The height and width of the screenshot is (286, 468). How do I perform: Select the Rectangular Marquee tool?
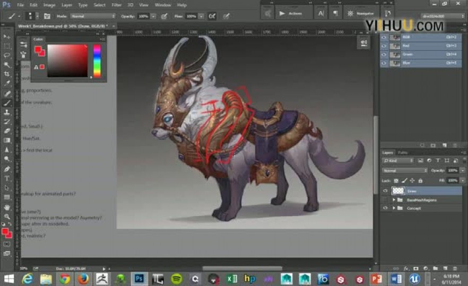[6, 46]
